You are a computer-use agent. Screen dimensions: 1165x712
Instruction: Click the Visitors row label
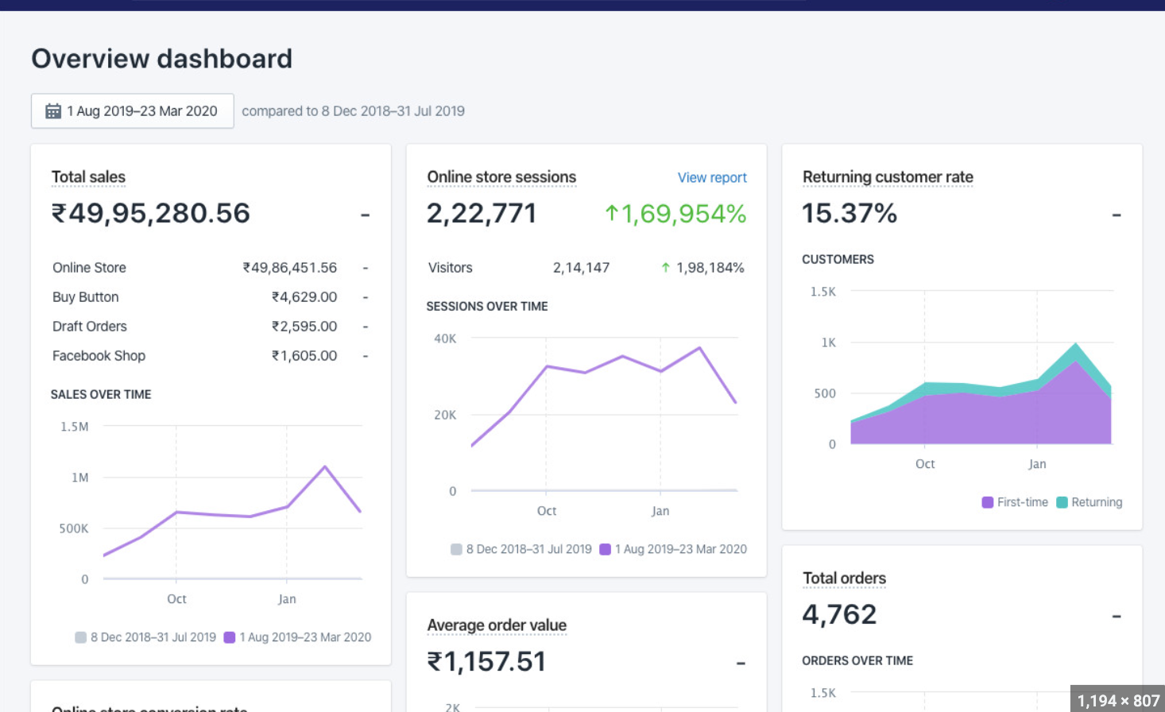click(450, 268)
